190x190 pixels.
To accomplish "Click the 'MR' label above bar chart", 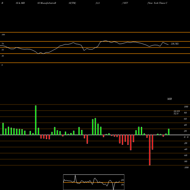I will (x=169, y=99).
